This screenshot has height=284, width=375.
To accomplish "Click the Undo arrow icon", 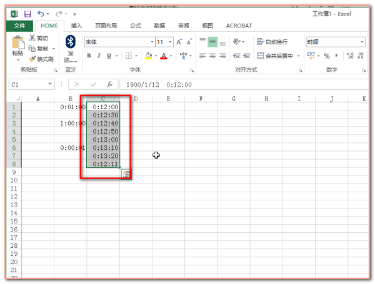I will click(41, 14).
